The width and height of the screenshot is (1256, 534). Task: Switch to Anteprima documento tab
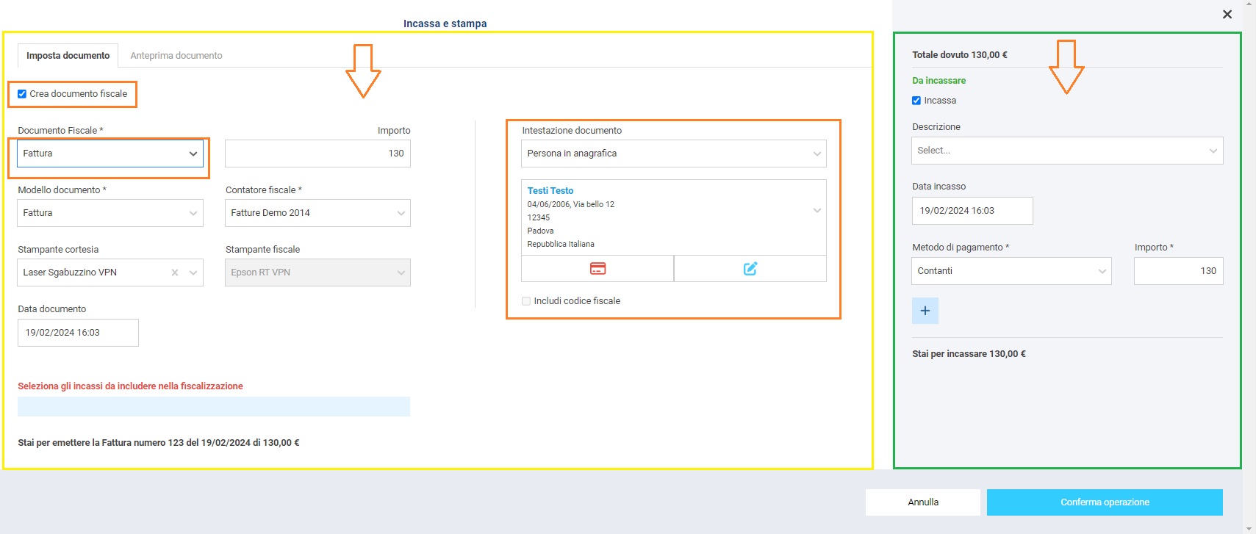[176, 56]
